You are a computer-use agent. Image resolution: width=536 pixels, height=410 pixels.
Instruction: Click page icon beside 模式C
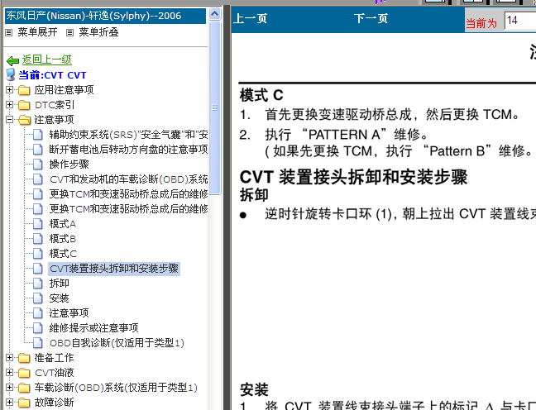click(x=38, y=254)
